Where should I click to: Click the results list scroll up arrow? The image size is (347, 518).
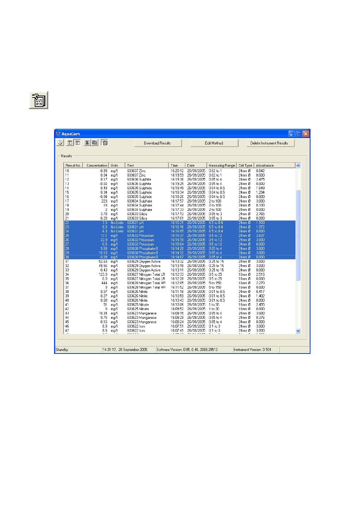(298, 165)
